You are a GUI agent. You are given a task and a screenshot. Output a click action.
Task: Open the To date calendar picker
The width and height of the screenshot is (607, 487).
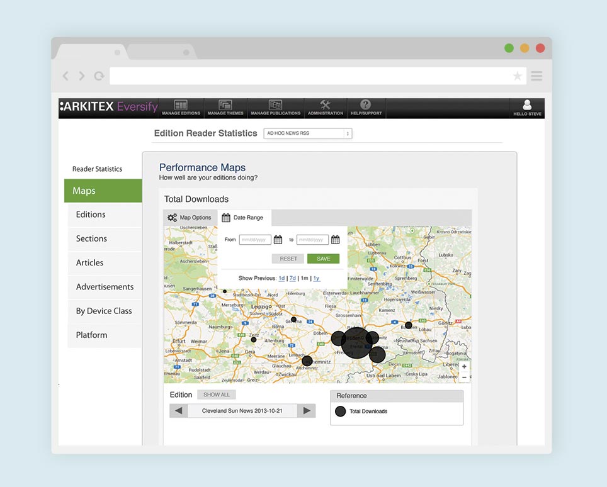(x=335, y=240)
